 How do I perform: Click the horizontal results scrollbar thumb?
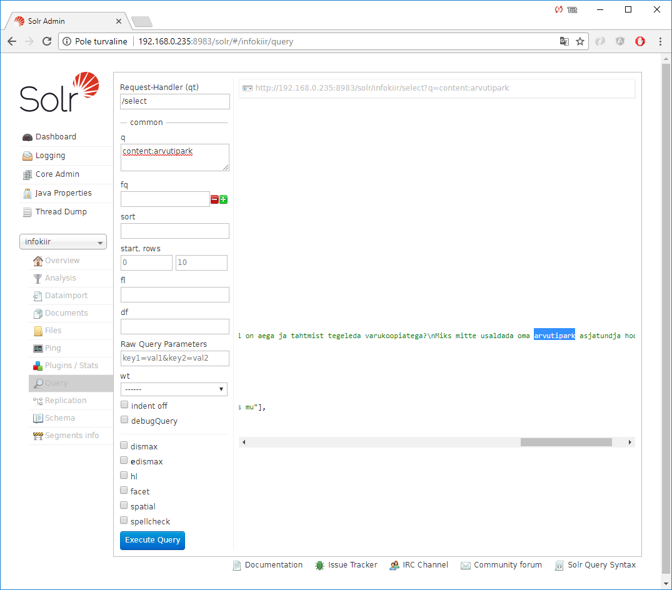click(x=566, y=442)
